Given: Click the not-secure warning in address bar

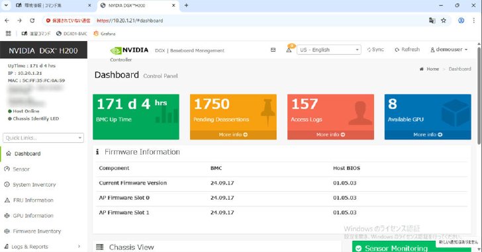Looking at the screenshot, I should tap(68, 21).
